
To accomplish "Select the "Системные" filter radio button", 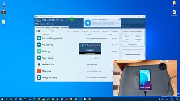I will [x=72, y=31].
